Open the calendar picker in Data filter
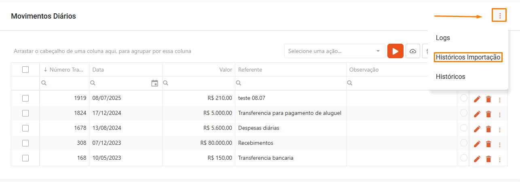The image size is (520, 182). coord(154,83)
